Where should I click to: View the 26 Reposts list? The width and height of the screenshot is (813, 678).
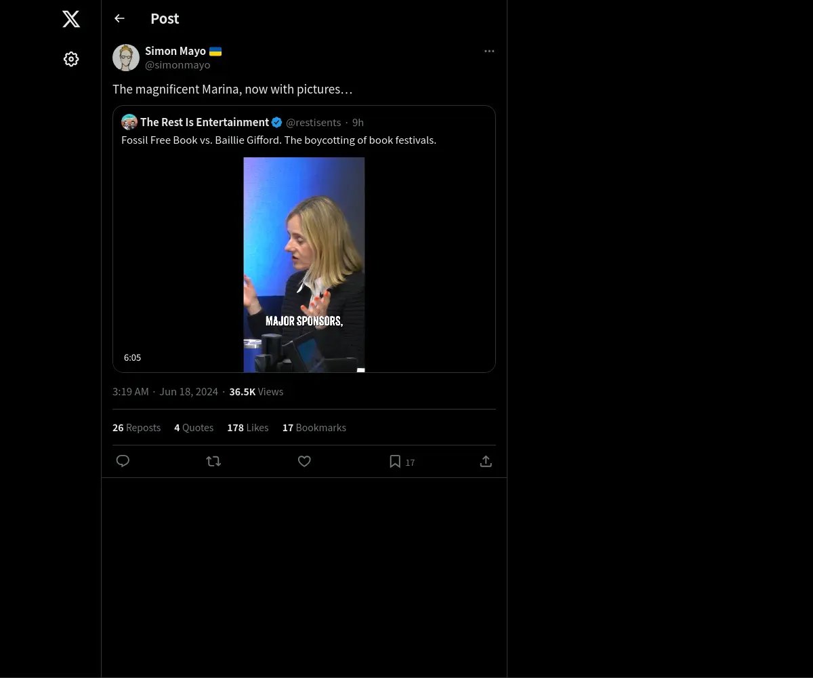pyautogui.click(x=136, y=427)
